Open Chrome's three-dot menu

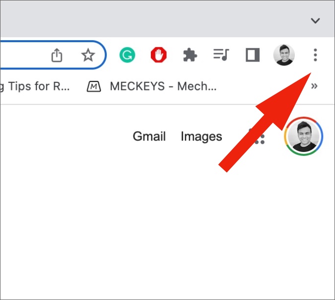[315, 55]
